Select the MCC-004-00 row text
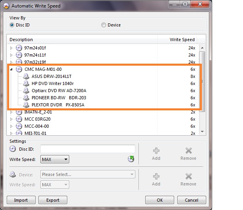 [x=37, y=126]
